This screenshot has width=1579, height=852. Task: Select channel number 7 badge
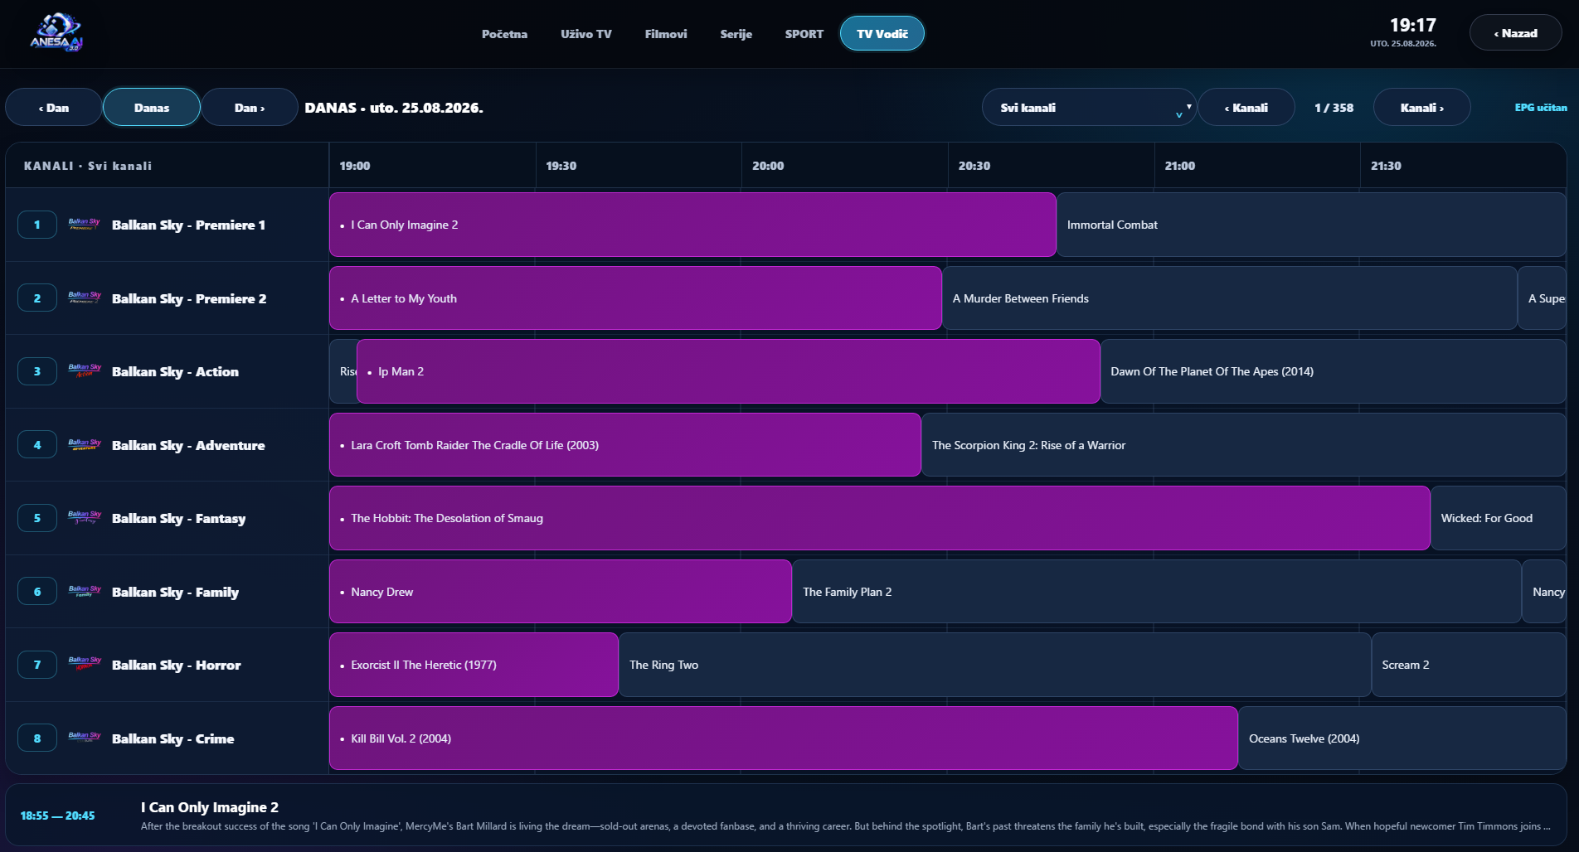click(37, 665)
